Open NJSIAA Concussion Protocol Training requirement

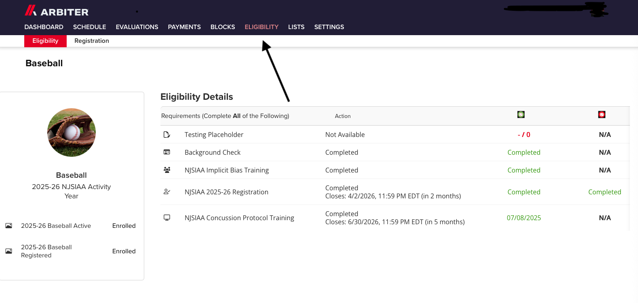point(239,218)
